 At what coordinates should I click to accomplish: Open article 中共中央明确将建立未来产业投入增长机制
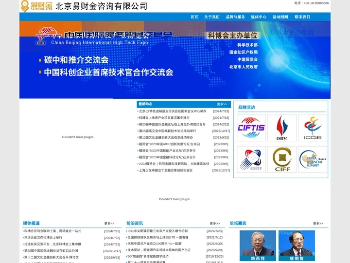[x=157, y=231]
